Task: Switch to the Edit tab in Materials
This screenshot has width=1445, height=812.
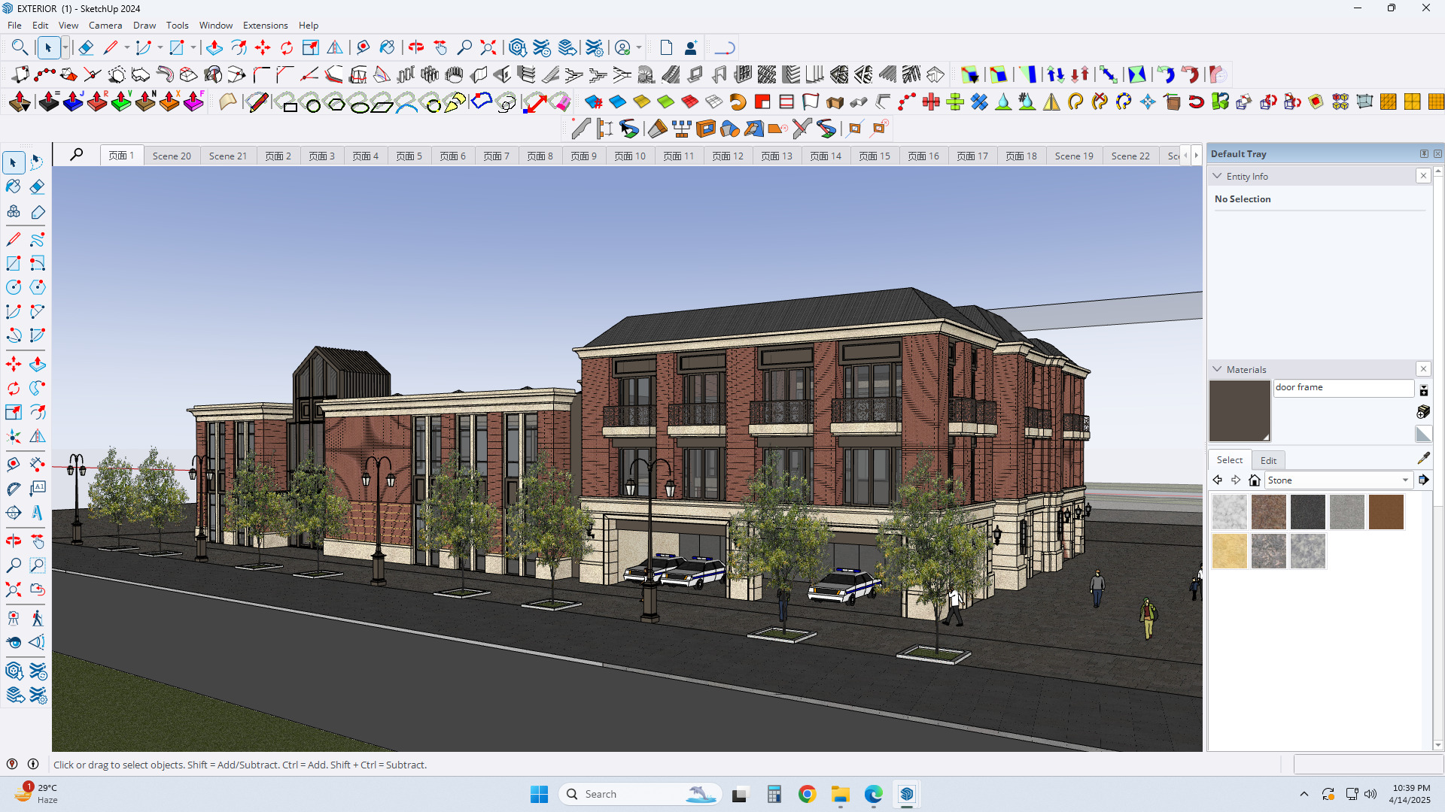Action: pos(1268,460)
